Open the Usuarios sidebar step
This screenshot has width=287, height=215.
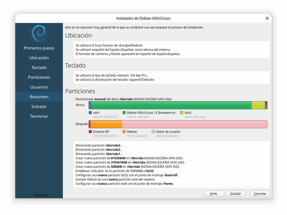coord(39,87)
